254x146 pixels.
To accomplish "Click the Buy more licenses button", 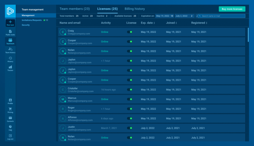I will [x=232, y=9].
